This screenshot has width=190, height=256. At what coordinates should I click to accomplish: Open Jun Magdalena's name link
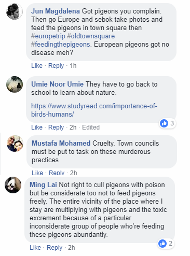click(56, 11)
